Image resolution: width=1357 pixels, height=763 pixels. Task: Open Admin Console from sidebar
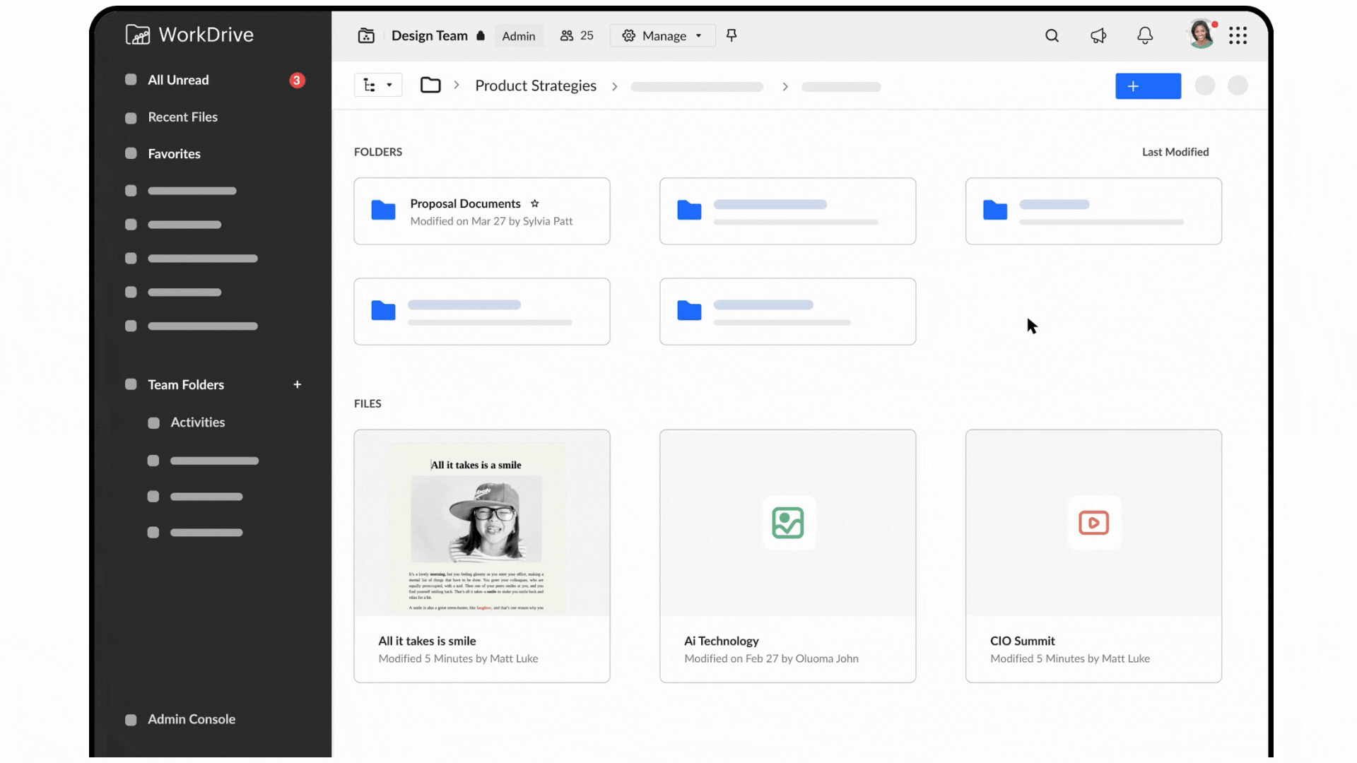point(191,719)
